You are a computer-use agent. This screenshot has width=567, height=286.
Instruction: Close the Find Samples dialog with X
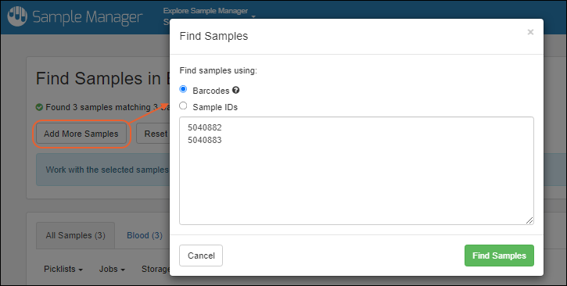(x=530, y=32)
